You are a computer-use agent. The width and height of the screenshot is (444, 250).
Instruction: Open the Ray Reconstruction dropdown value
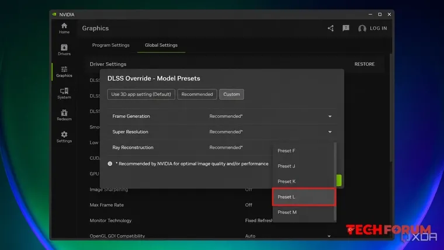click(x=226, y=148)
